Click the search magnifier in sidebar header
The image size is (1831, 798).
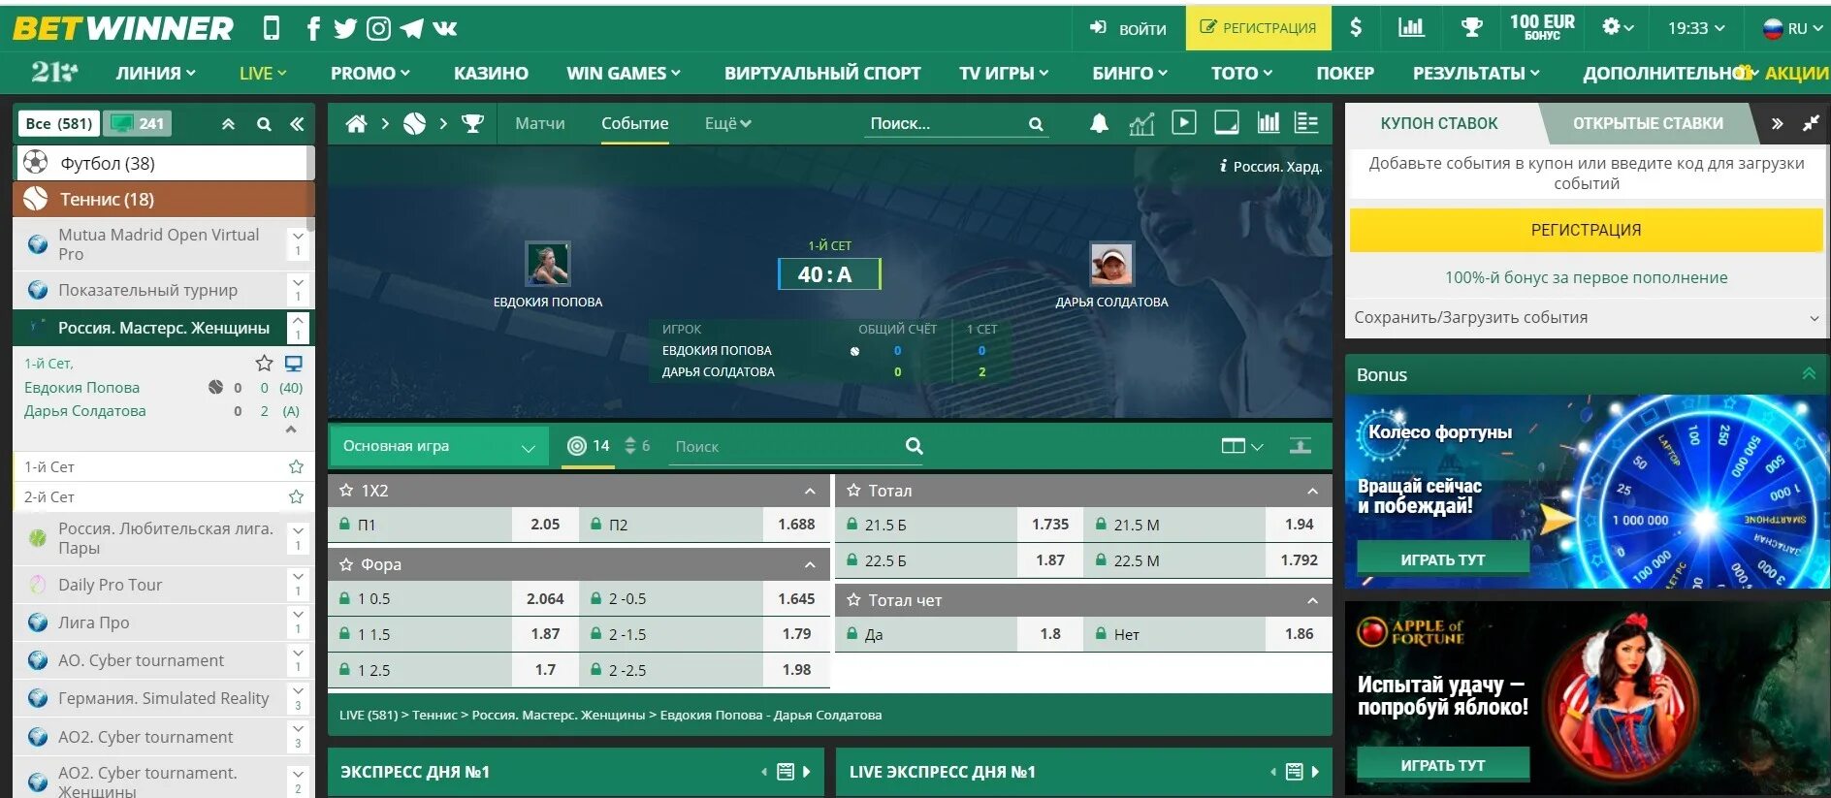point(264,124)
